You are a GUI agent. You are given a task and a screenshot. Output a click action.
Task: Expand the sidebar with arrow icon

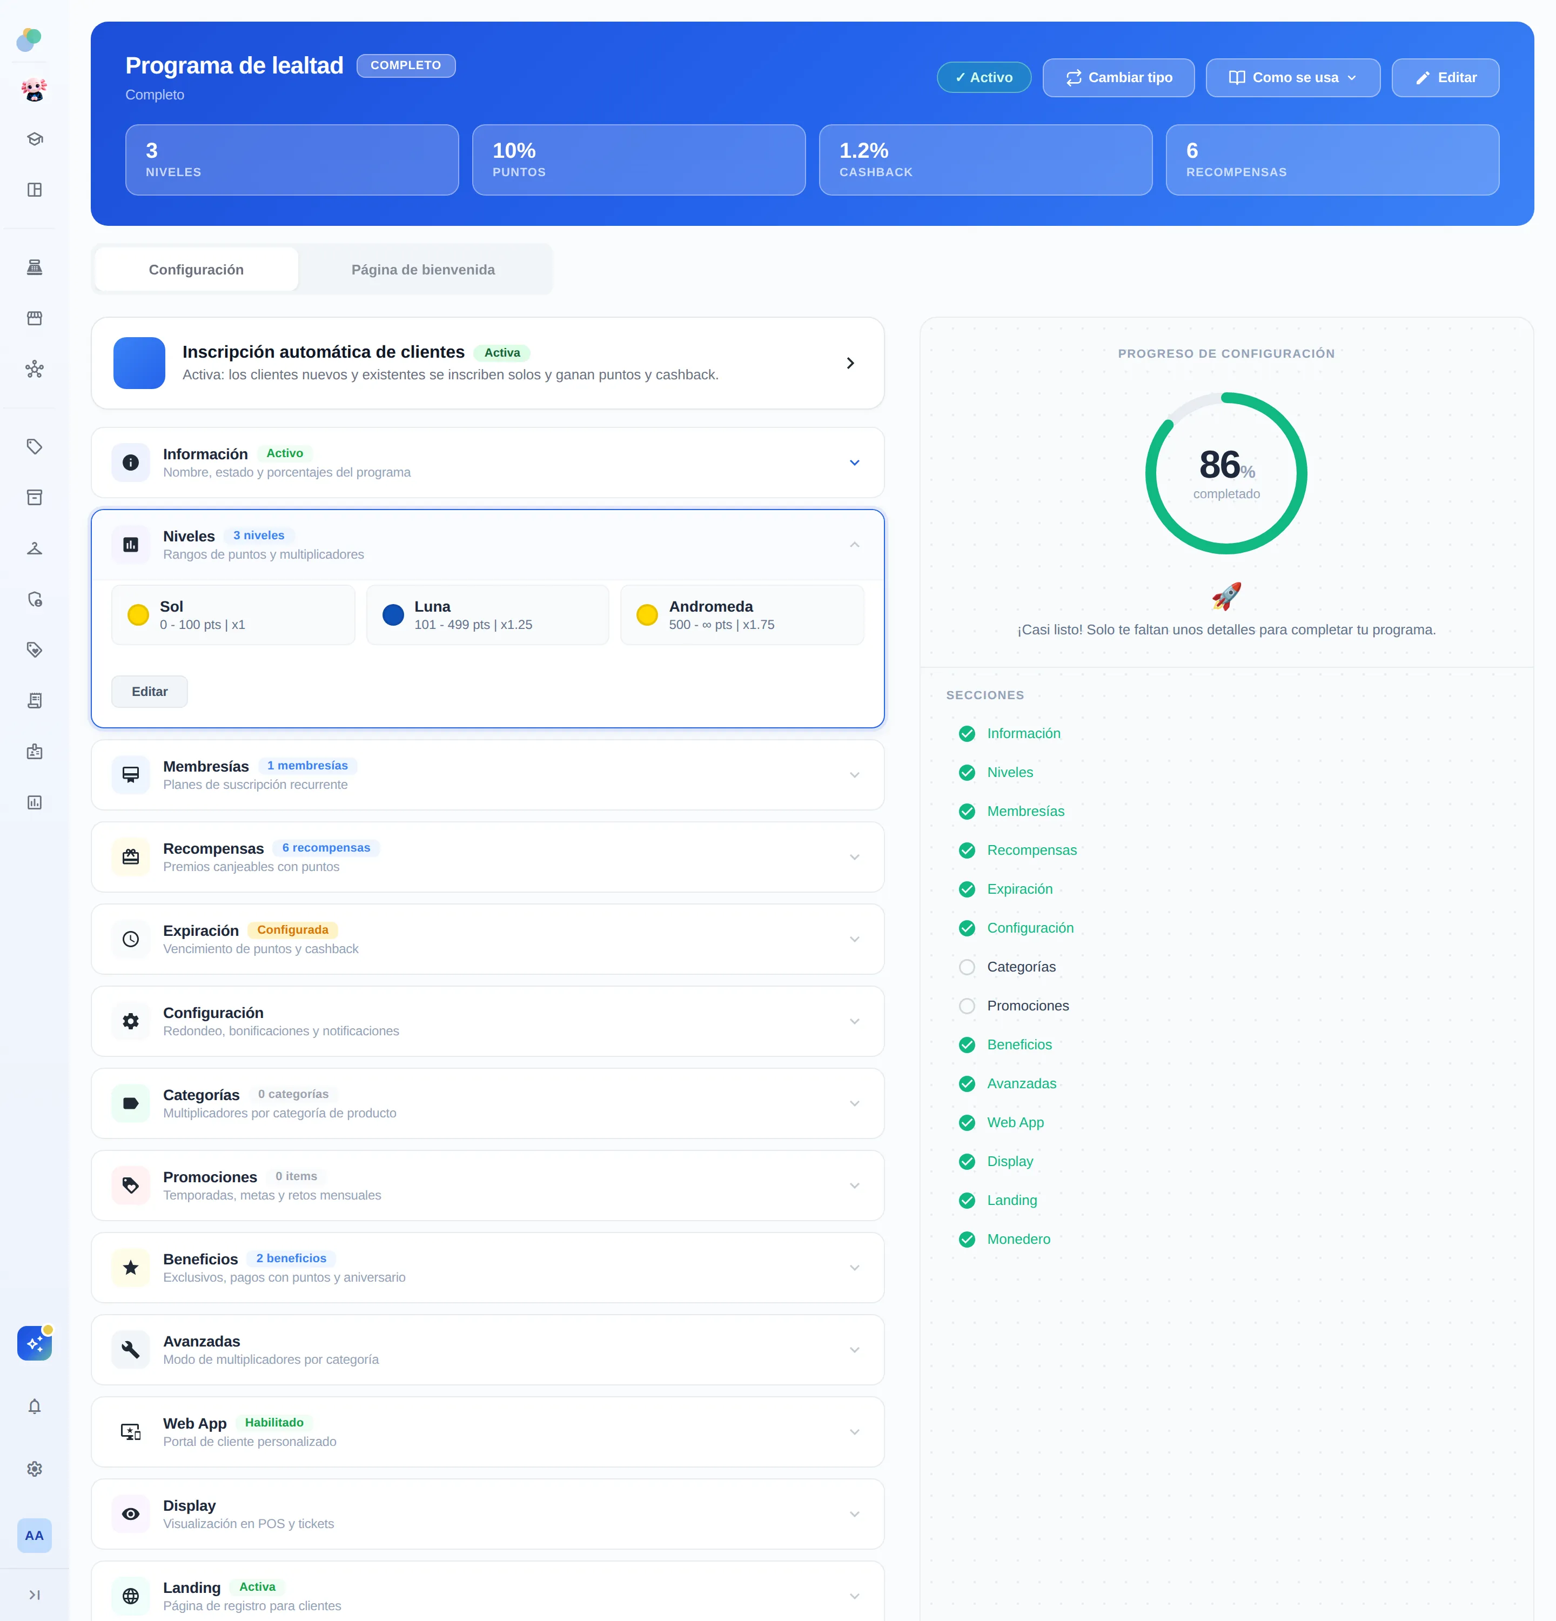[x=34, y=1595]
